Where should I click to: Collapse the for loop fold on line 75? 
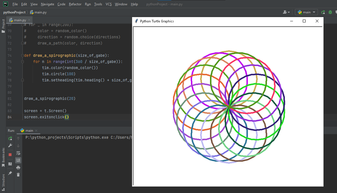22,62
